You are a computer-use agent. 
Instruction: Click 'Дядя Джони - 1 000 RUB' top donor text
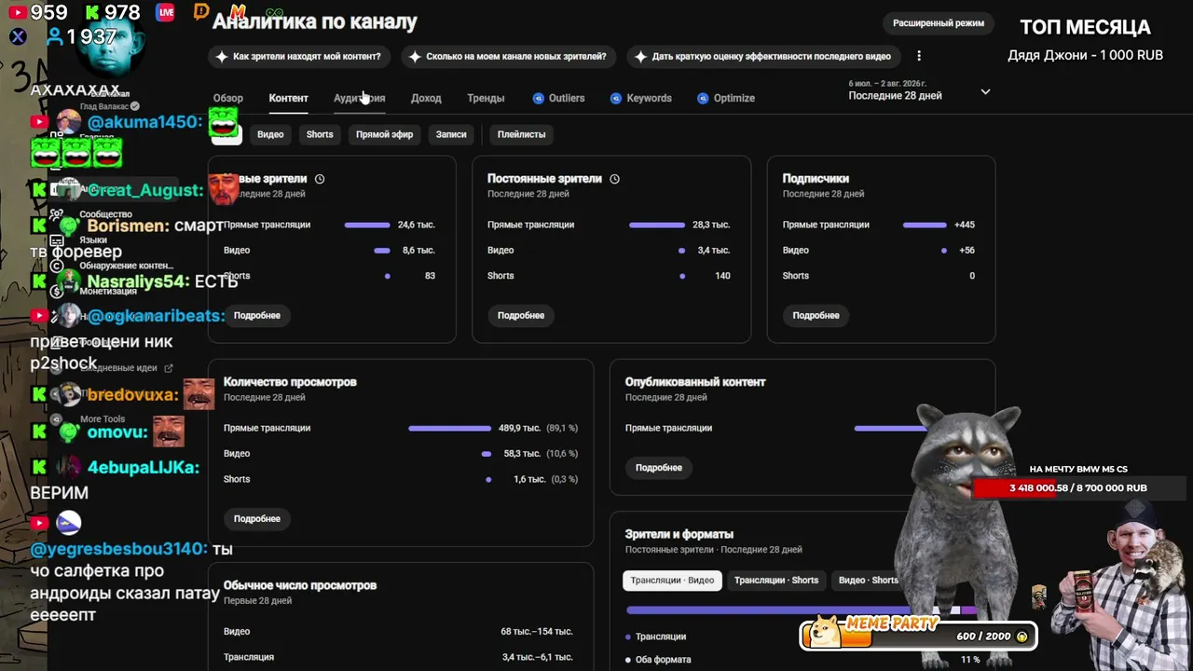[1085, 55]
